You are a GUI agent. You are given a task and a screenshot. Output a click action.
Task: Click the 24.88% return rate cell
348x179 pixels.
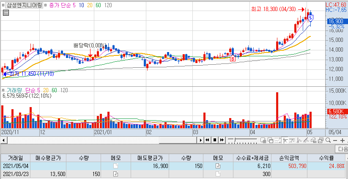326,166
